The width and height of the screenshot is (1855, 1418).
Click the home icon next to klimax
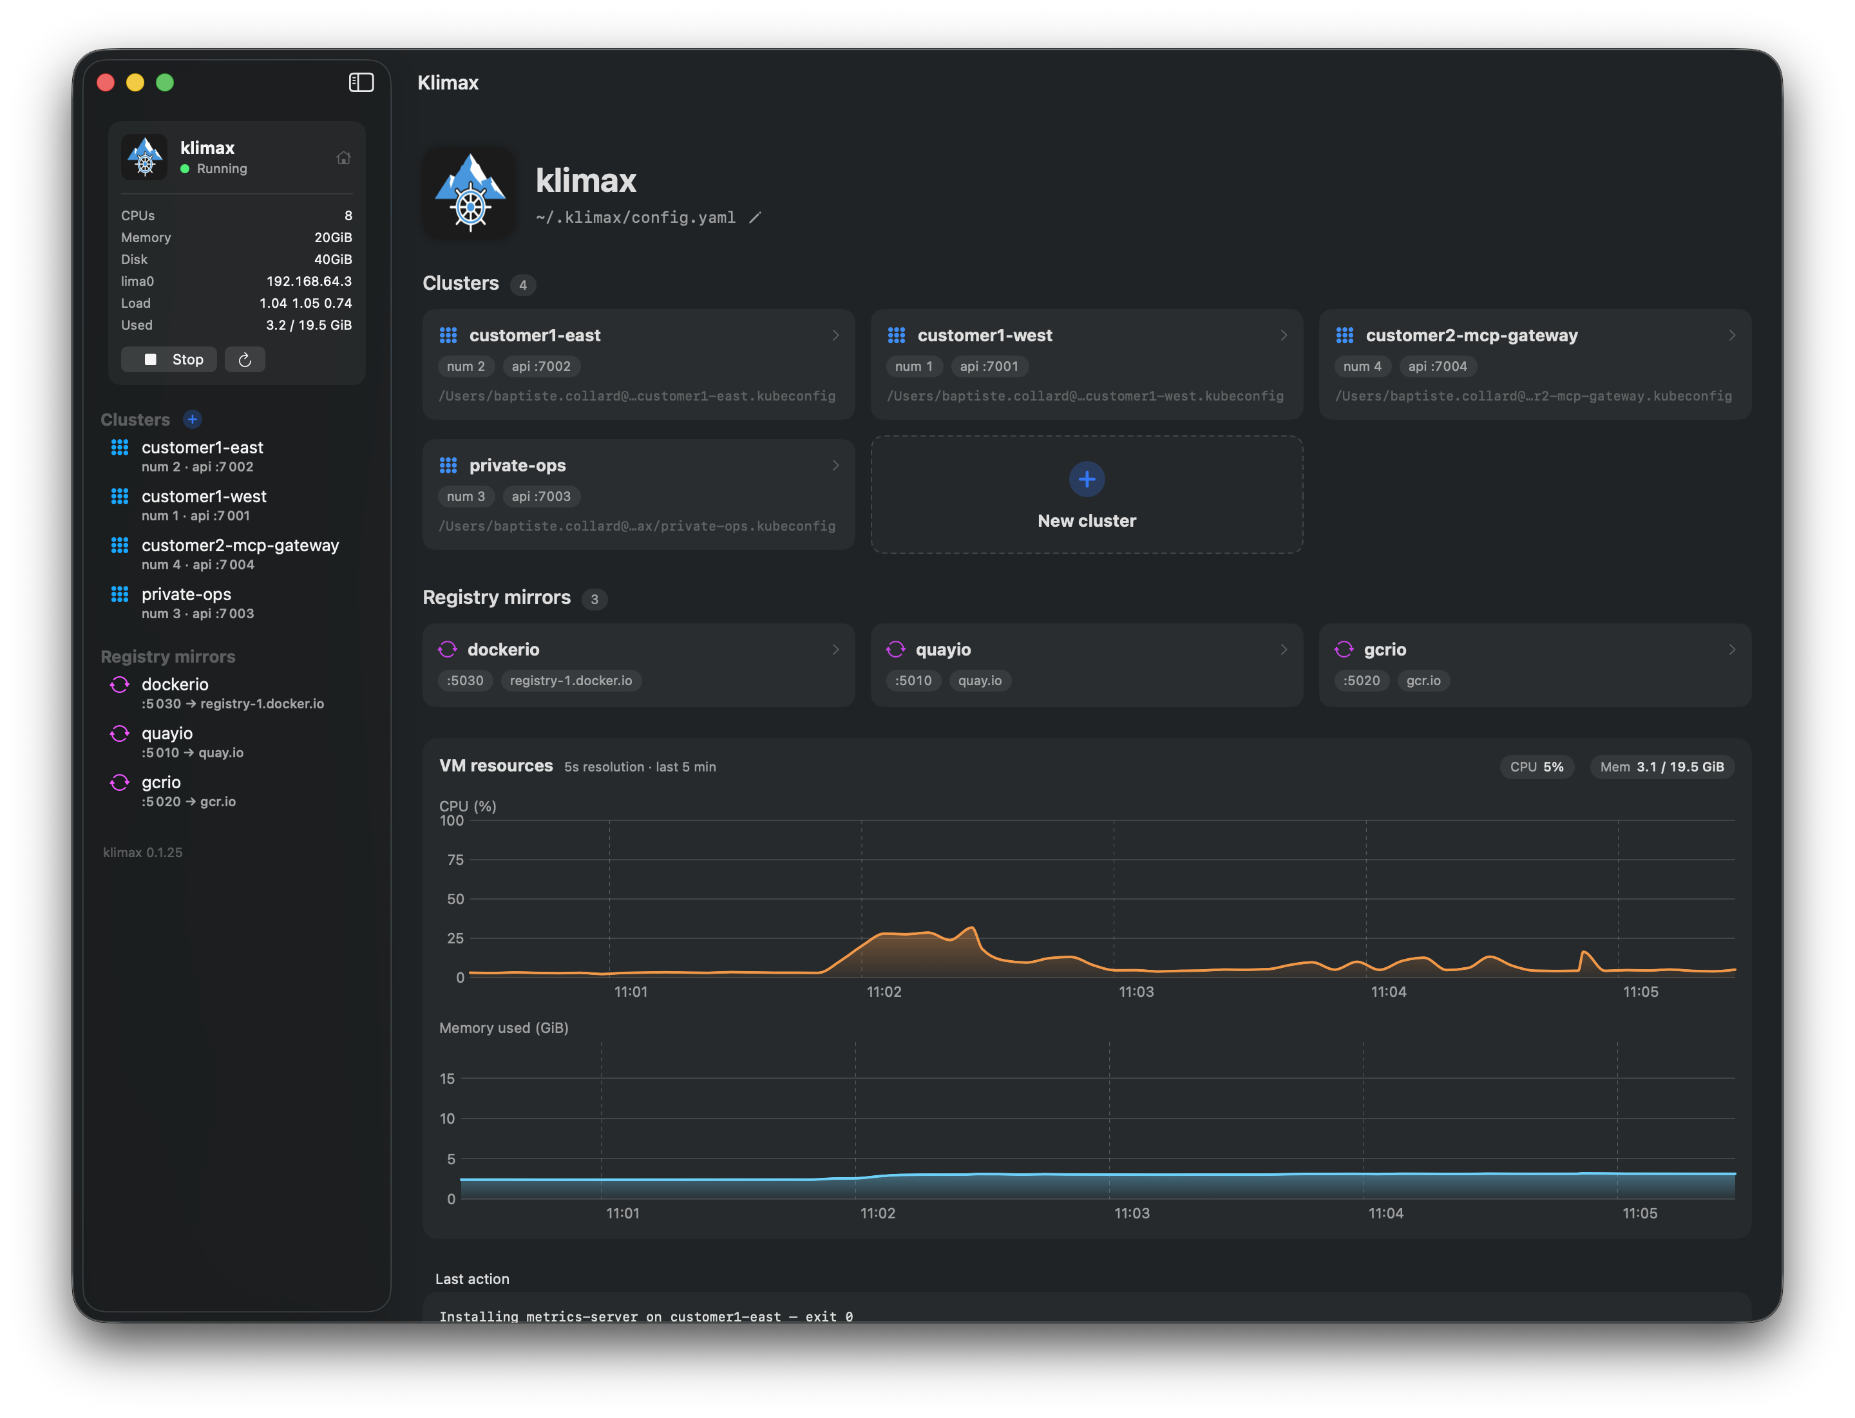click(344, 158)
